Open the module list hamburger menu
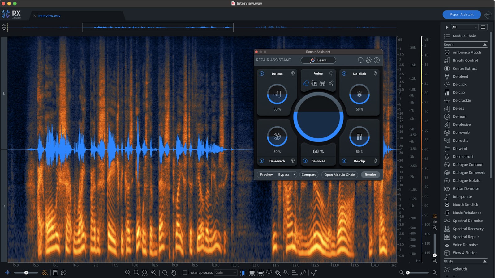The height and width of the screenshot is (278, 495). tap(483, 27)
